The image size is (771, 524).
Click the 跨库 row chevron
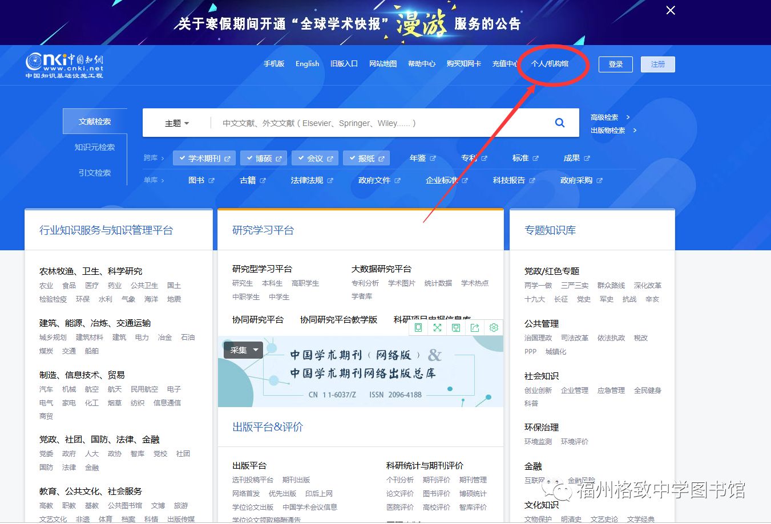coord(162,158)
